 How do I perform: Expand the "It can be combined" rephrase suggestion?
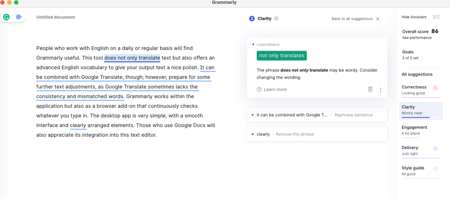pos(317,115)
